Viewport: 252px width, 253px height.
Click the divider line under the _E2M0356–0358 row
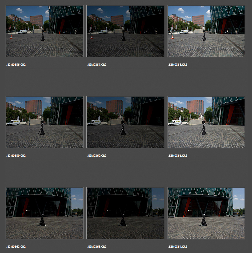[125, 69]
